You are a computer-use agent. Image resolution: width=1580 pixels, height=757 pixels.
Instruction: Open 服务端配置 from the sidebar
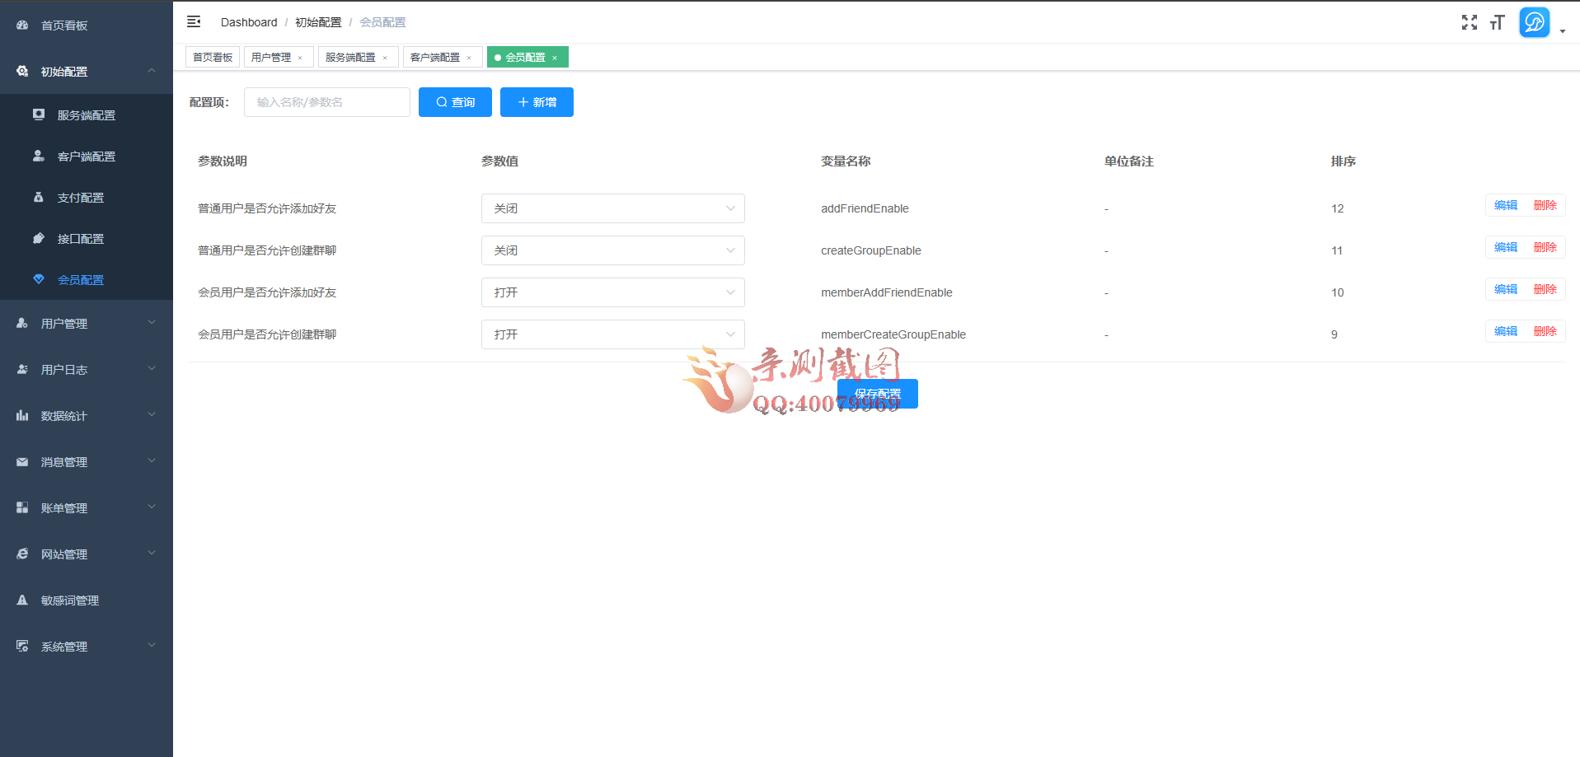pyautogui.click(x=86, y=115)
